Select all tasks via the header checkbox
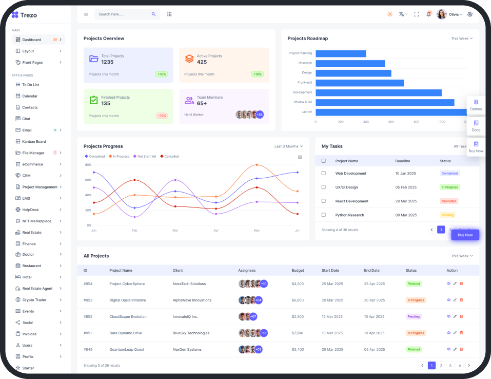 [324, 161]
